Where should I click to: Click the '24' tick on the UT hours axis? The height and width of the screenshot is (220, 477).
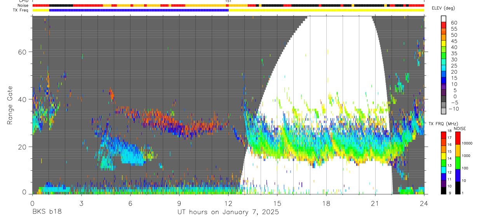424,203
